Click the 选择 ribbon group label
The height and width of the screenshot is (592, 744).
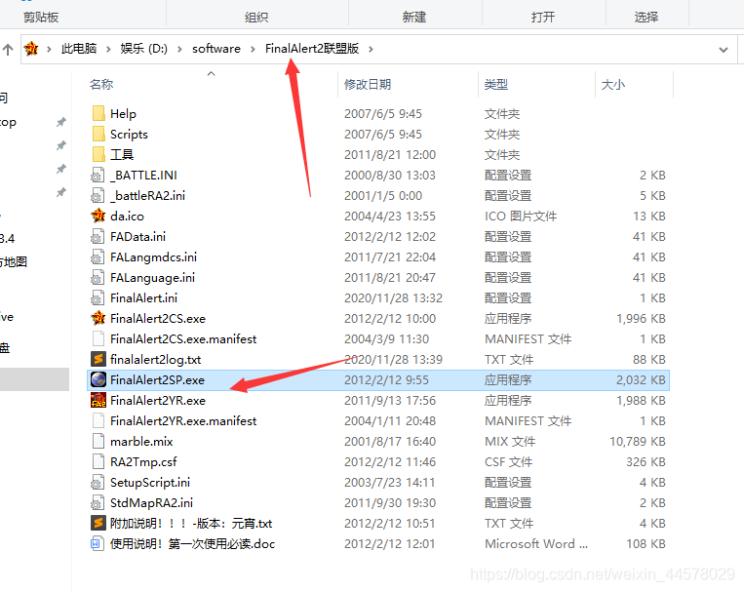[x=646, y=18]
